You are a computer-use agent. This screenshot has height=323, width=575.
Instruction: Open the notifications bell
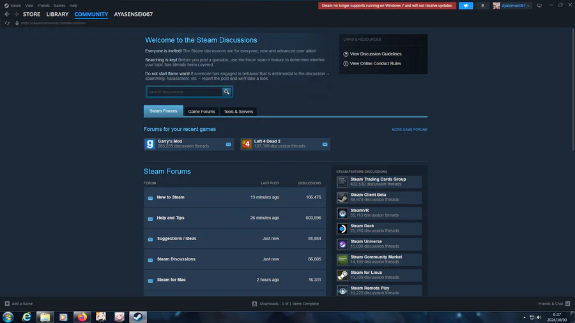[482, 6]
